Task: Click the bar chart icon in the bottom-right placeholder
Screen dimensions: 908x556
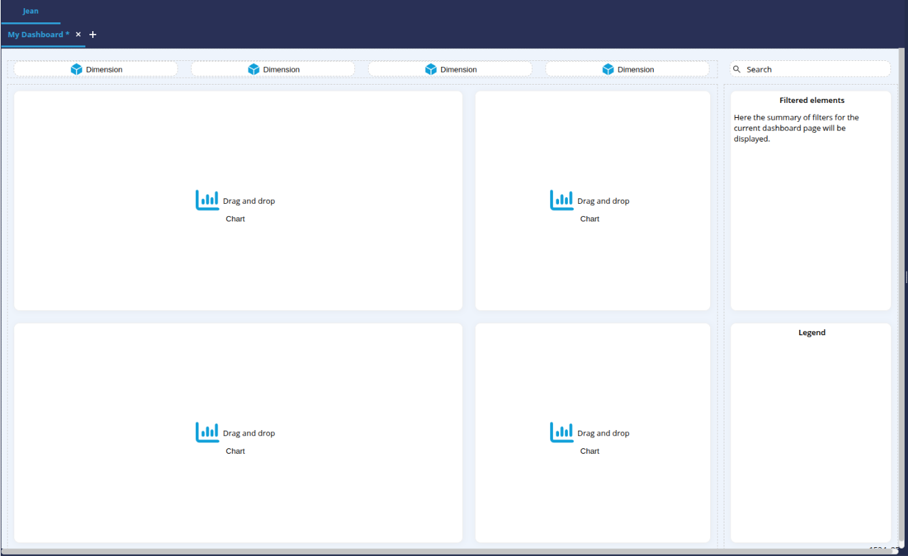Action: pos(562,433)
